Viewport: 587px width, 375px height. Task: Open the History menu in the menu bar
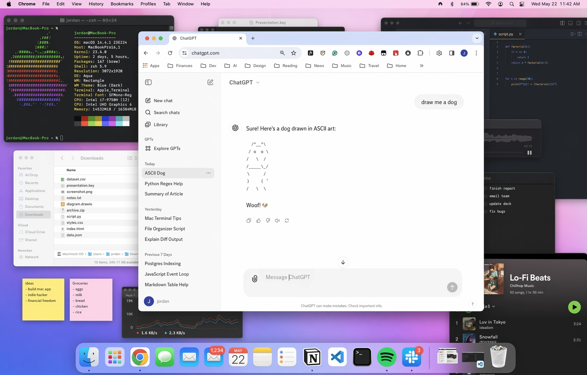[x=96, y=4]
